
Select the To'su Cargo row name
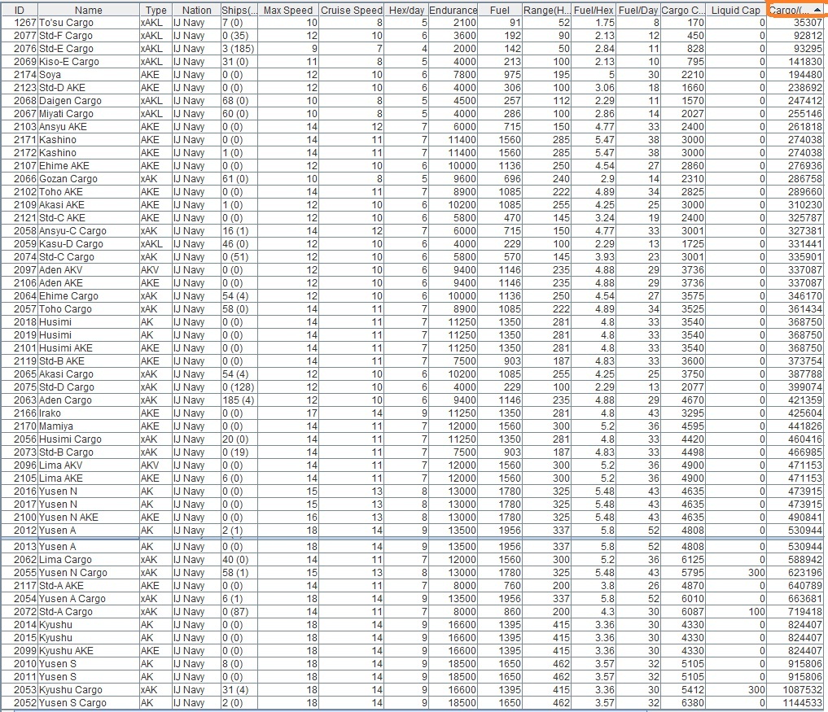tap(89, 23)
